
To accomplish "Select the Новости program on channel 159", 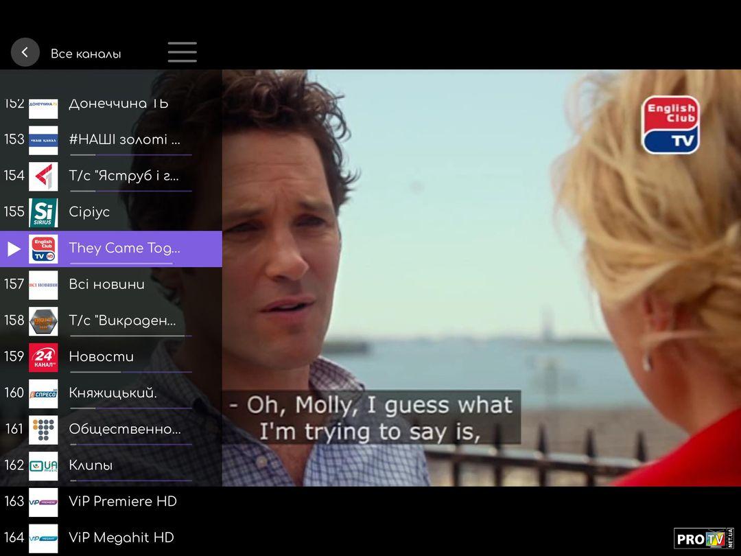I will pyautogui.click(x=102, y=357).
